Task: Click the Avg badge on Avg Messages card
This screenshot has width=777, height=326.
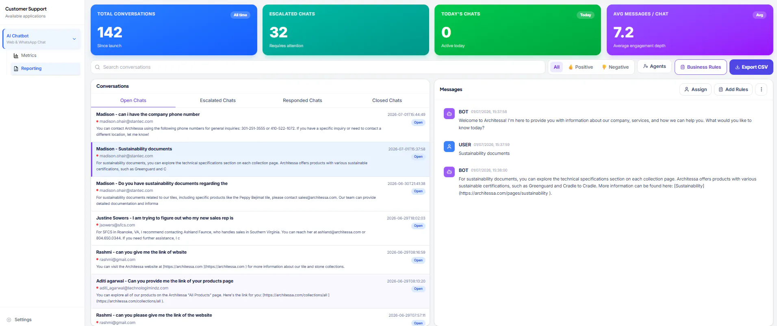Action: click(759, 15)
